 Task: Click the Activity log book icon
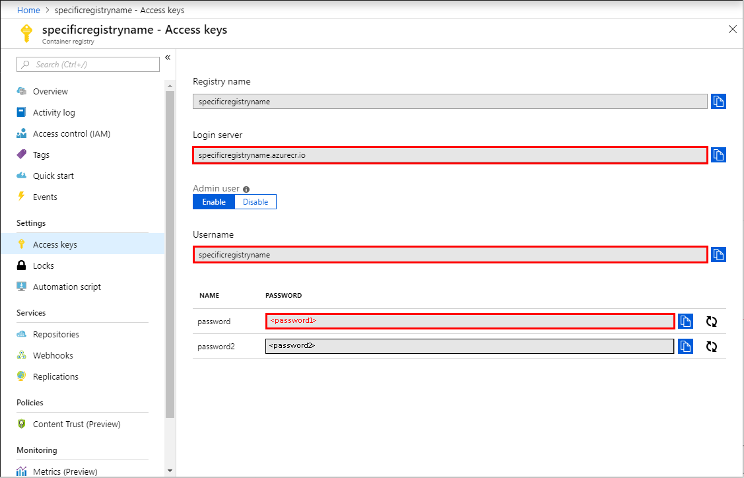(21, 112)
